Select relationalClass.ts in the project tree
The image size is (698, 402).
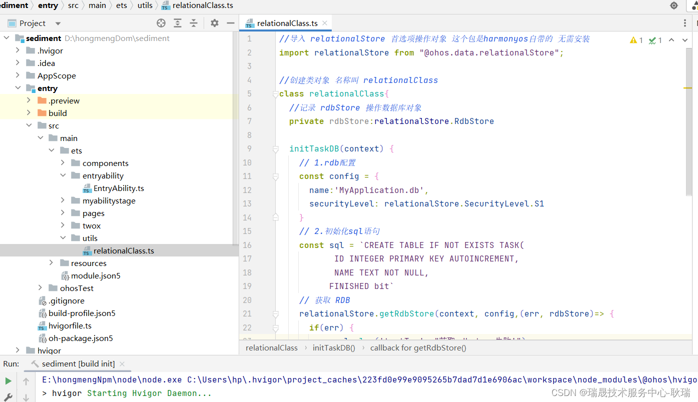point(124,250)
